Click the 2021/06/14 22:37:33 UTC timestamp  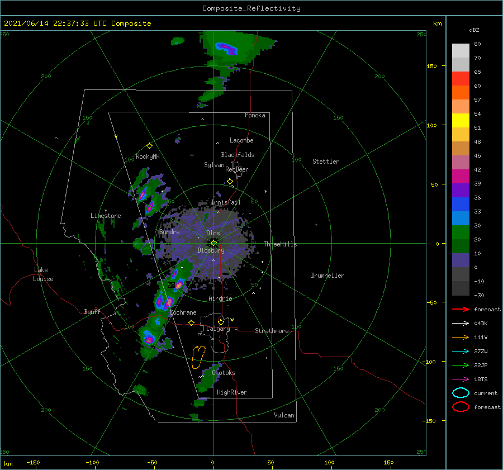(x=51, y=23)
